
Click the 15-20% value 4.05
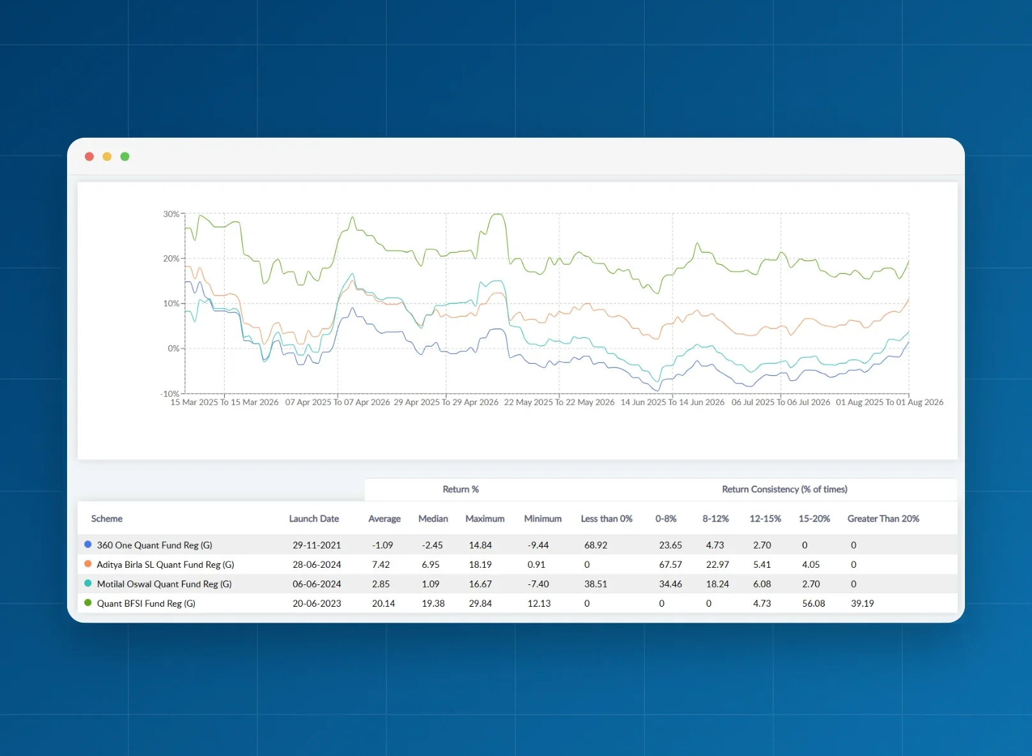811,565
